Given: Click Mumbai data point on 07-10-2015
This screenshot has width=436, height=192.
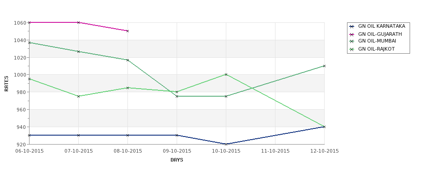Looking at the screenshot, I should tap(78, 52).
